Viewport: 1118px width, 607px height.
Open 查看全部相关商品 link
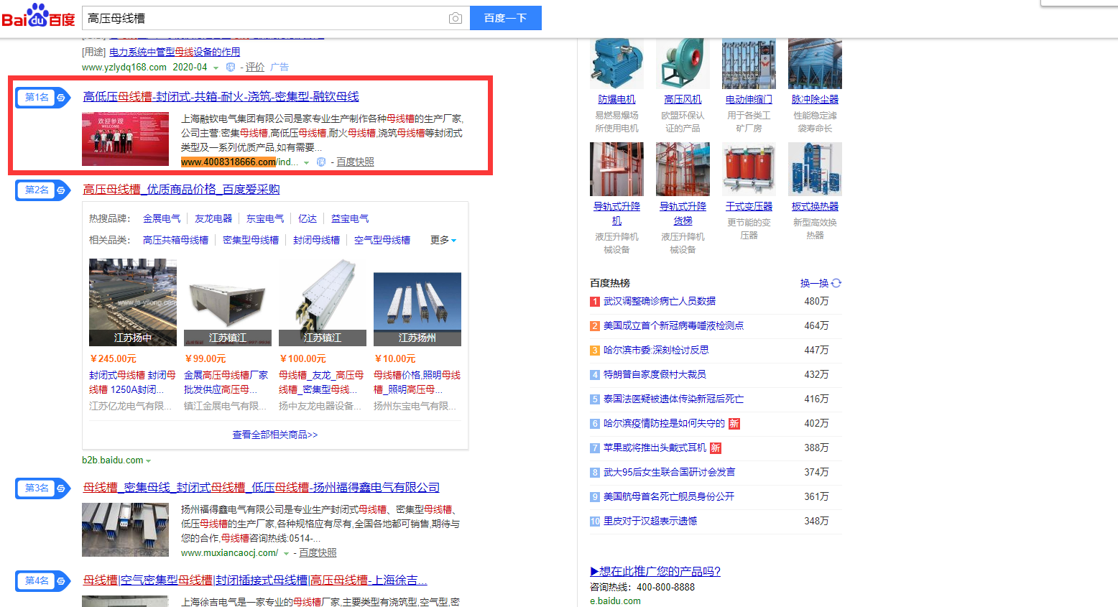pos(275,435)
